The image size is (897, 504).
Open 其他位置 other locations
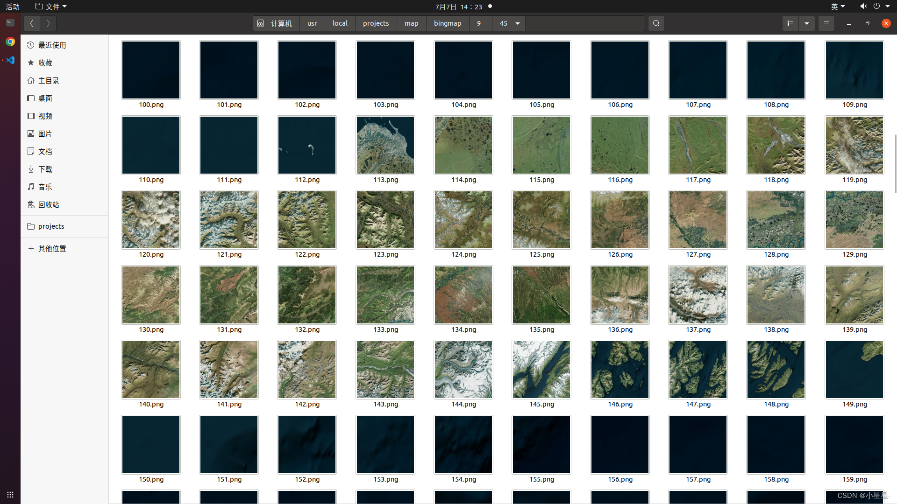tap(64, 249)
